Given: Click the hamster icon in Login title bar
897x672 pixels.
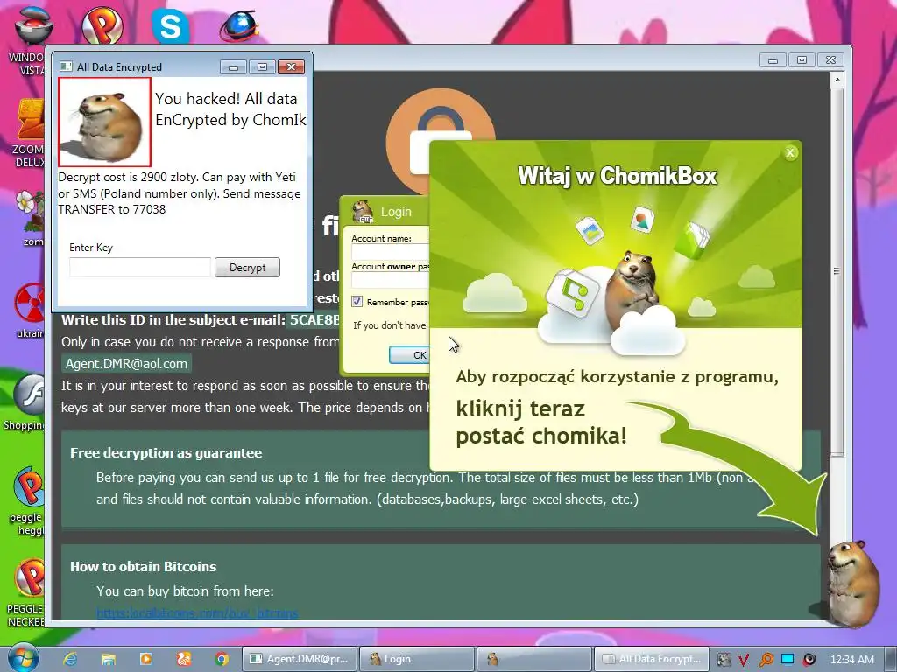Looking at the screenshot, I should (362, 212).
